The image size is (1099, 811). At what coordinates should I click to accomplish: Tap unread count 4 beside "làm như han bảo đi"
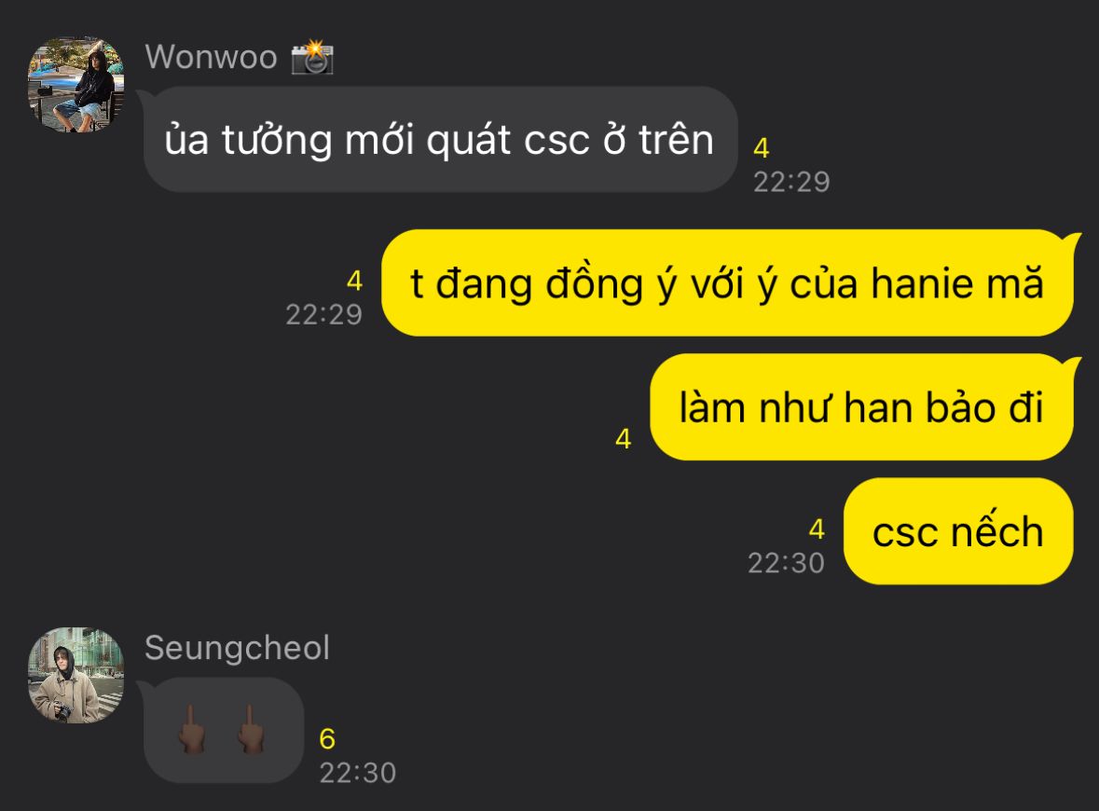tap(623, 439)
